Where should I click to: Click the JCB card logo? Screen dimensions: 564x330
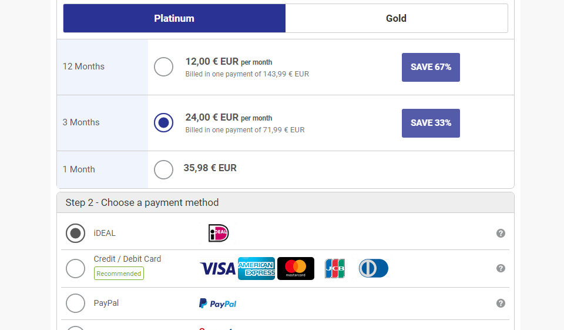point(335,269)
